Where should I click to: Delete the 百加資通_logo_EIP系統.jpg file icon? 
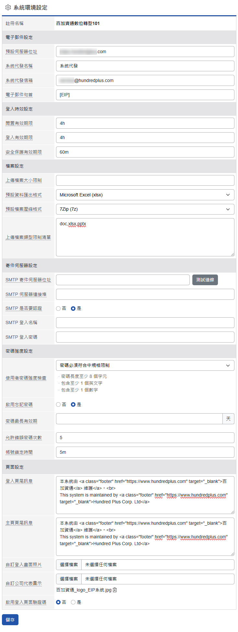[x=115, y=590]
